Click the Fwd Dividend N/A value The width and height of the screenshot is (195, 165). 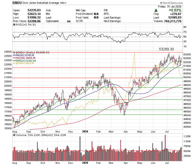(96, 14)
